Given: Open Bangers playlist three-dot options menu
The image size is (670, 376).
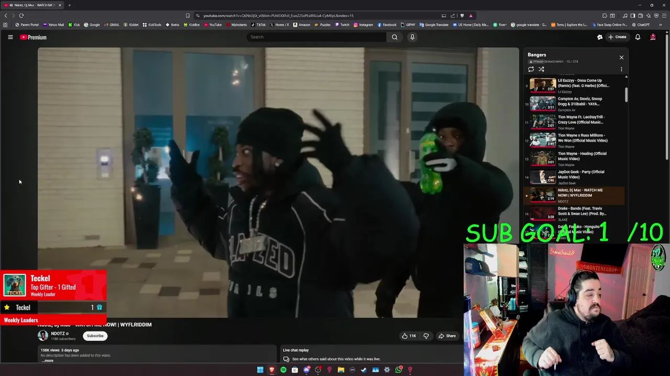Looking at the screenshot, I should (621, 69).
